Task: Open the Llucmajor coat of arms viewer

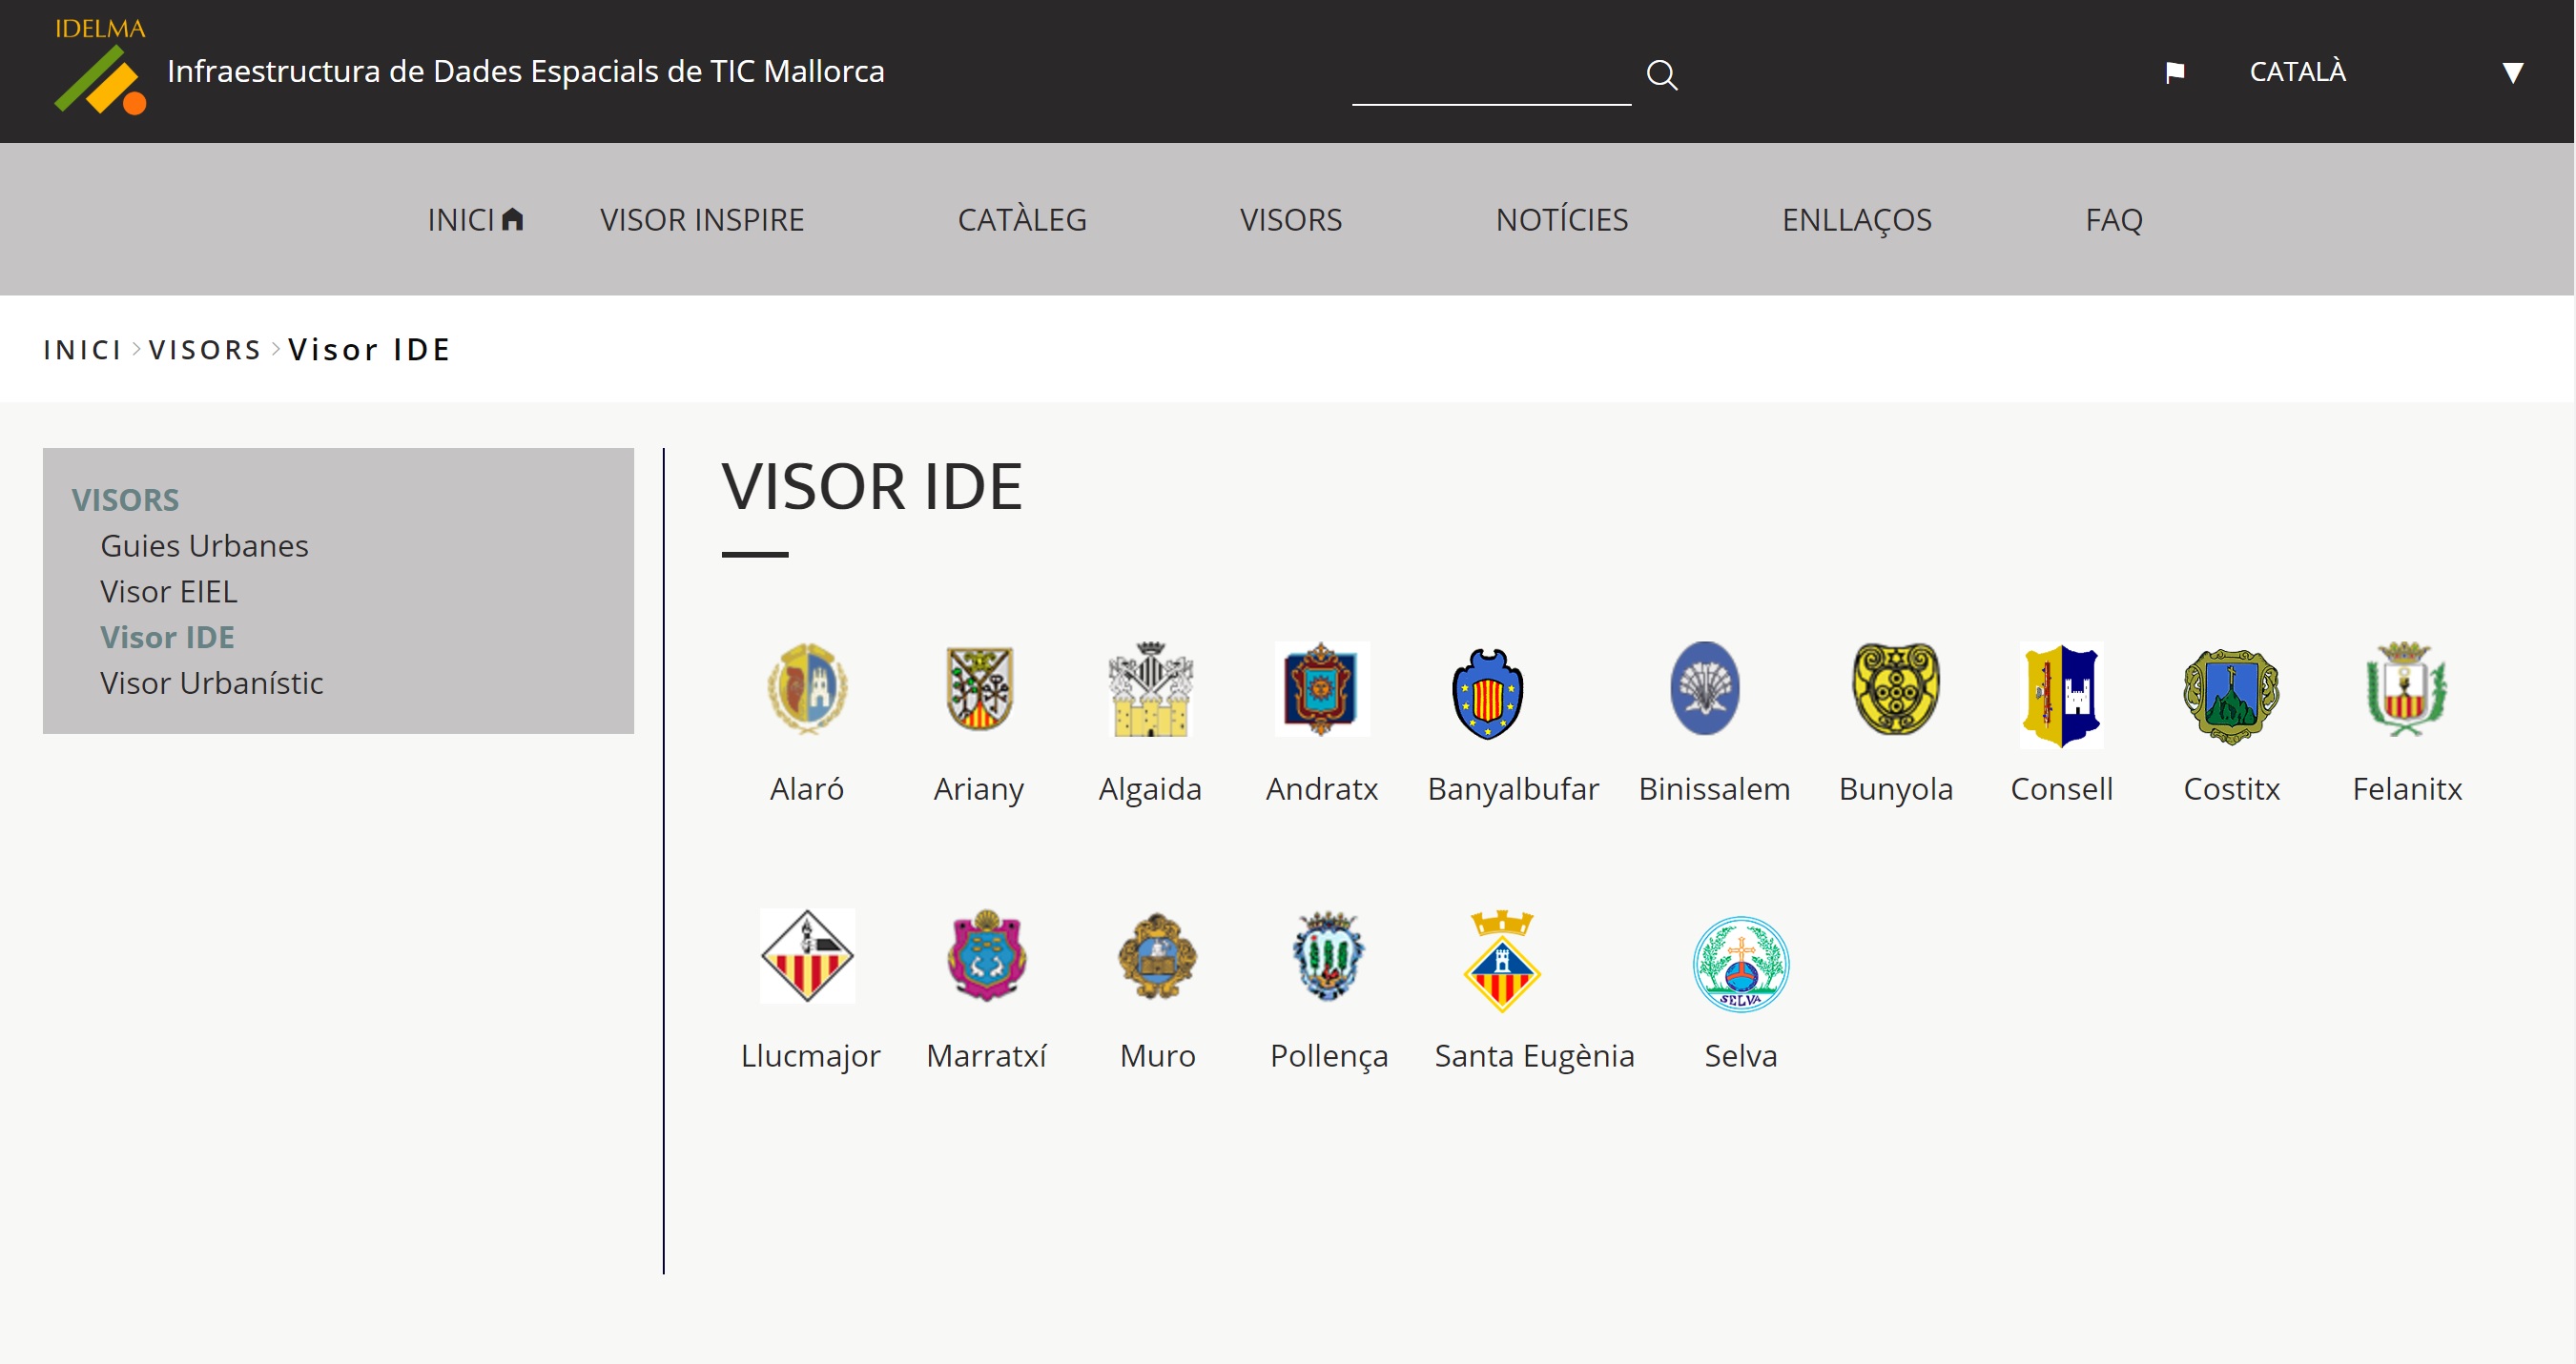Action: point(807,955)
